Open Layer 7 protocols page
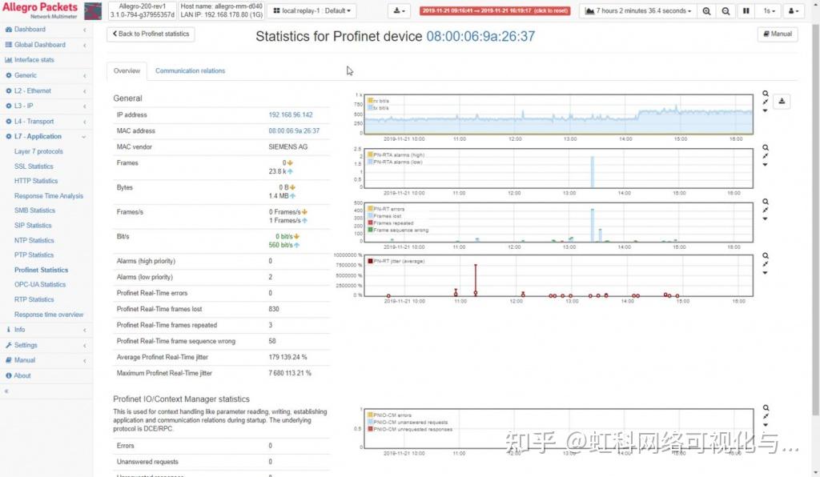 click(x=38, y=151)
